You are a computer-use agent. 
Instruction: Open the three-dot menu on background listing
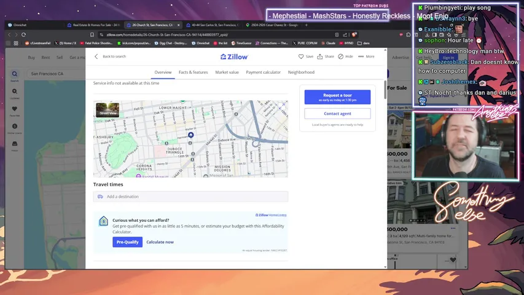tap(453, 229)
